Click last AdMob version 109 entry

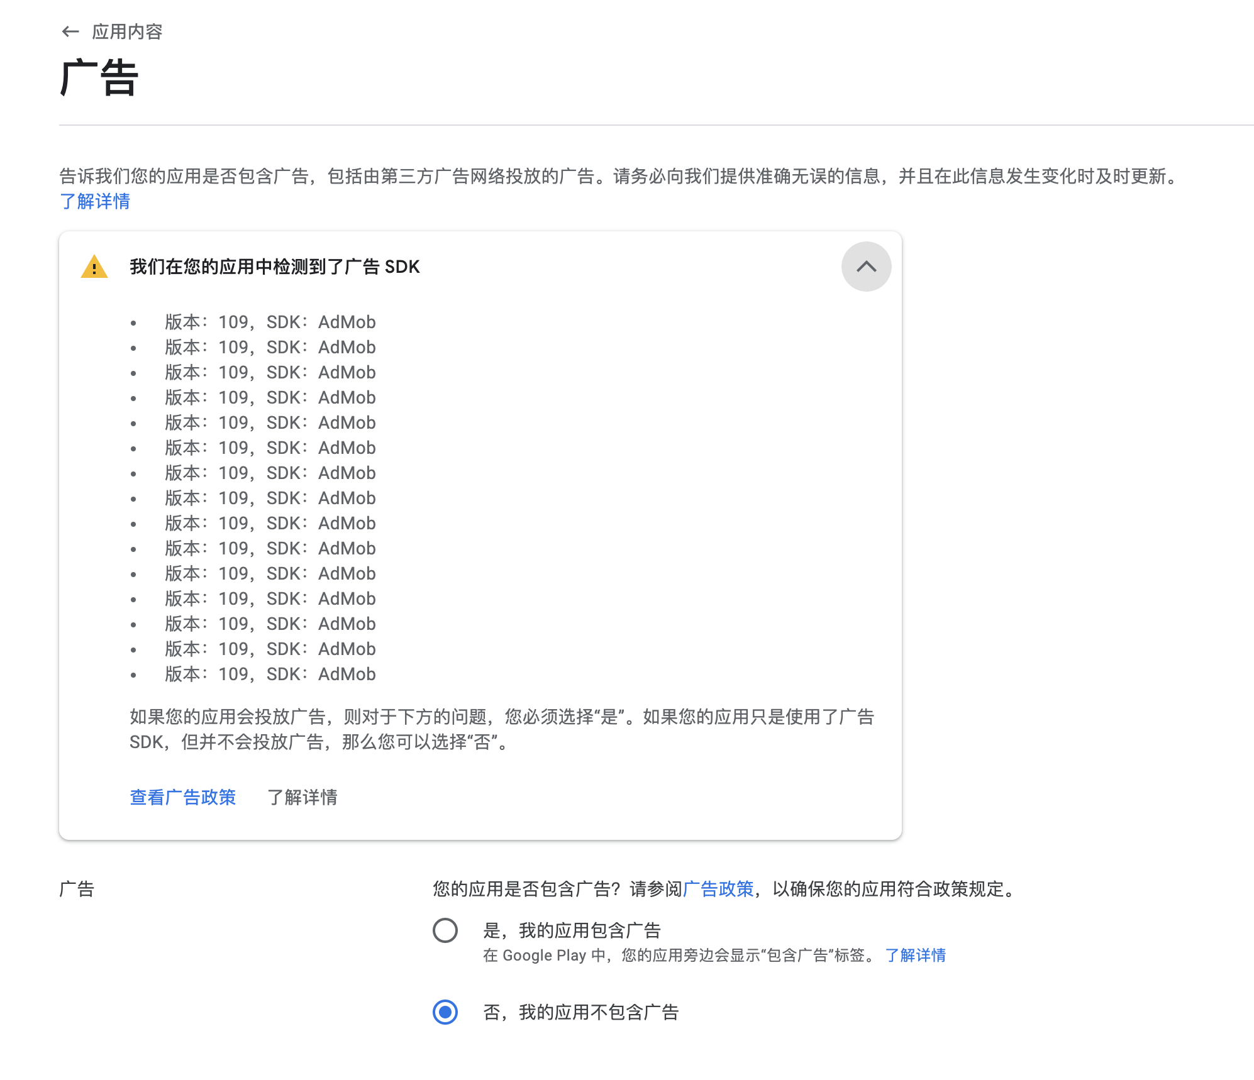[x=270, y=674]
